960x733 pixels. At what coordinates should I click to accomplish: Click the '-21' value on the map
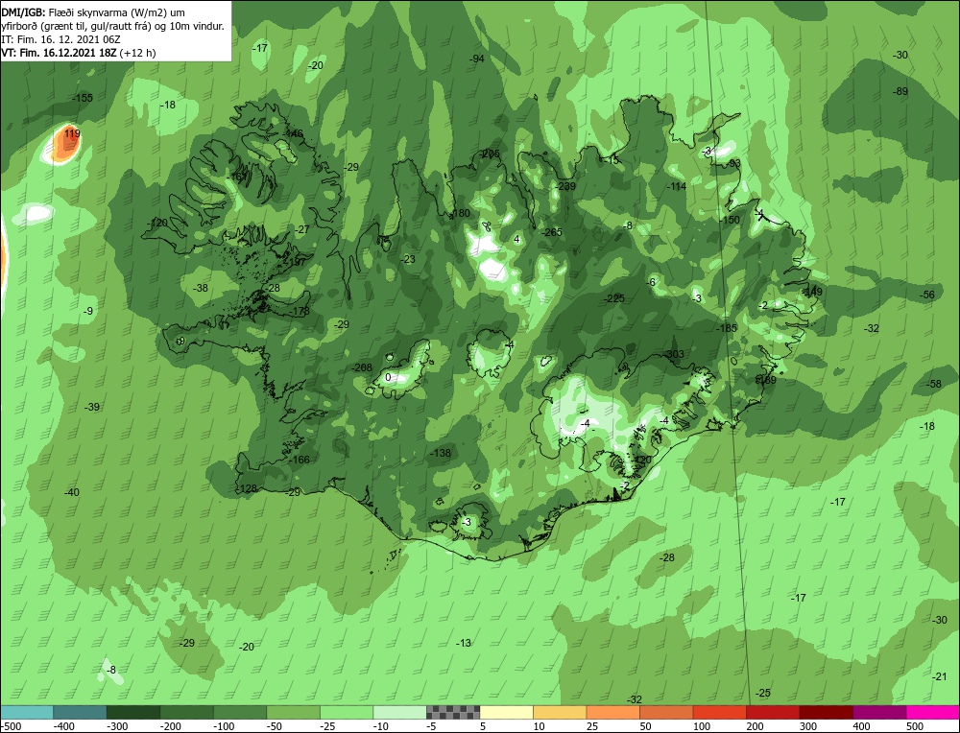pos(939,676)
